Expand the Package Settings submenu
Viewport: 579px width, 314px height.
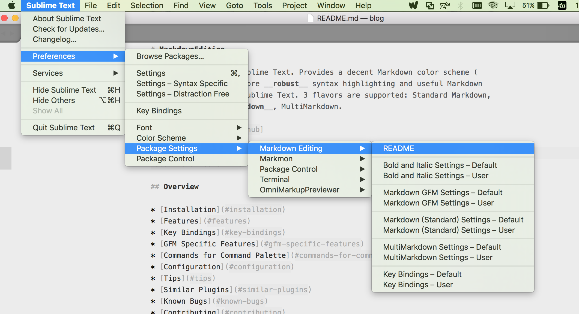pyautogui.click(x=187, y=148)
